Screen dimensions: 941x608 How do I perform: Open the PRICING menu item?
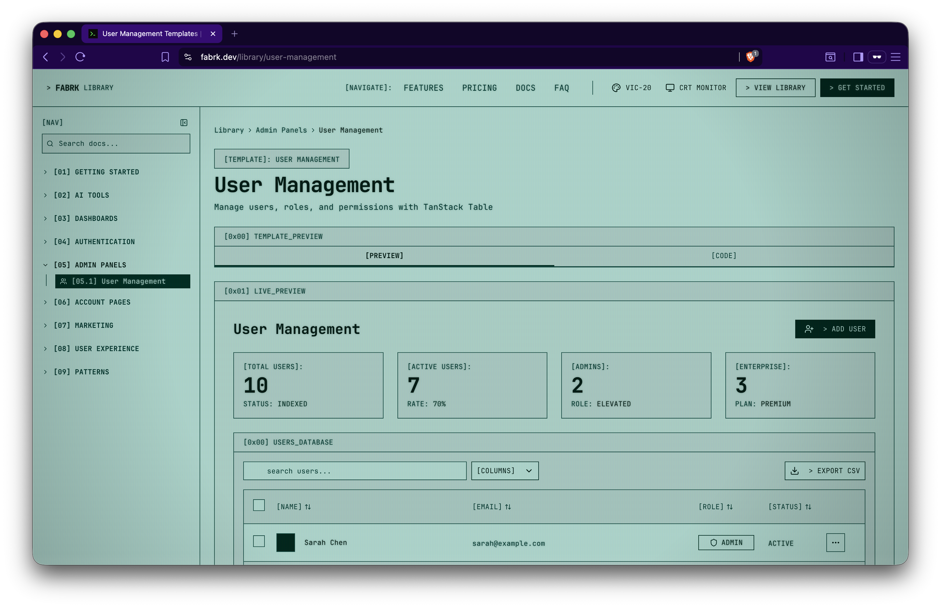[480, 88]
